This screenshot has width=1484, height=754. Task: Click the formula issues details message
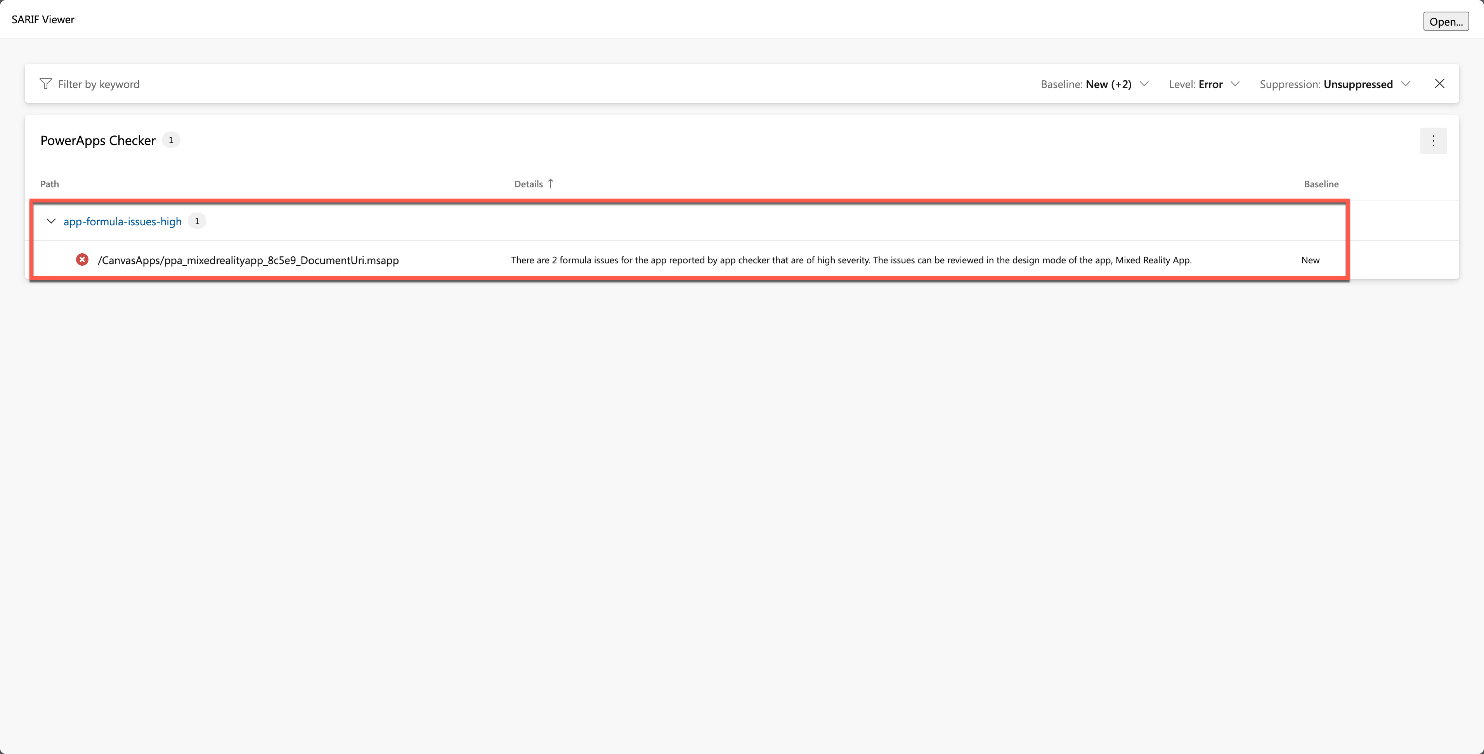click(851, 260)
